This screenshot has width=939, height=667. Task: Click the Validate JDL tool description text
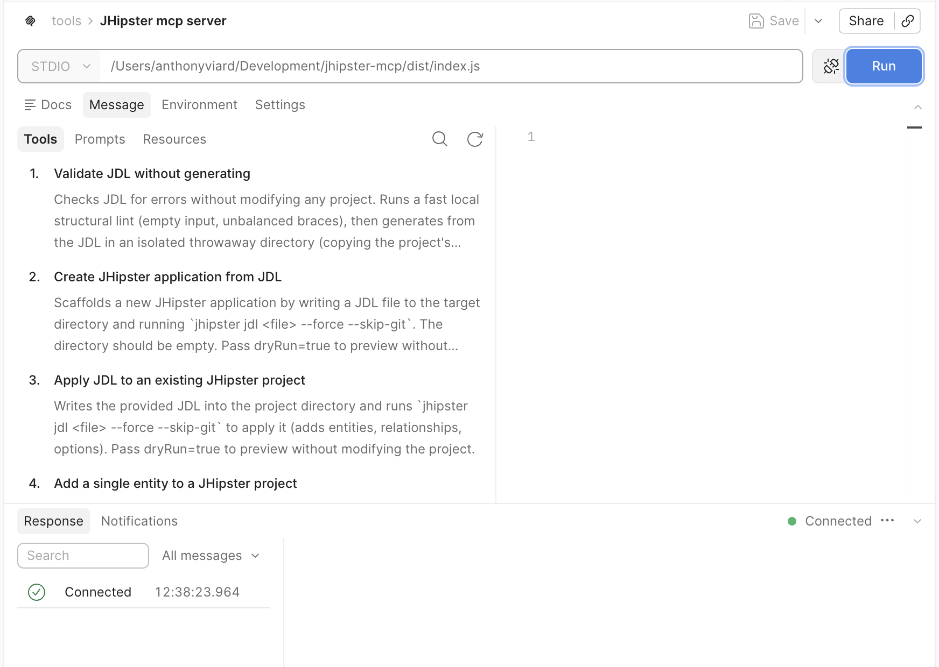tap(267, 221)
